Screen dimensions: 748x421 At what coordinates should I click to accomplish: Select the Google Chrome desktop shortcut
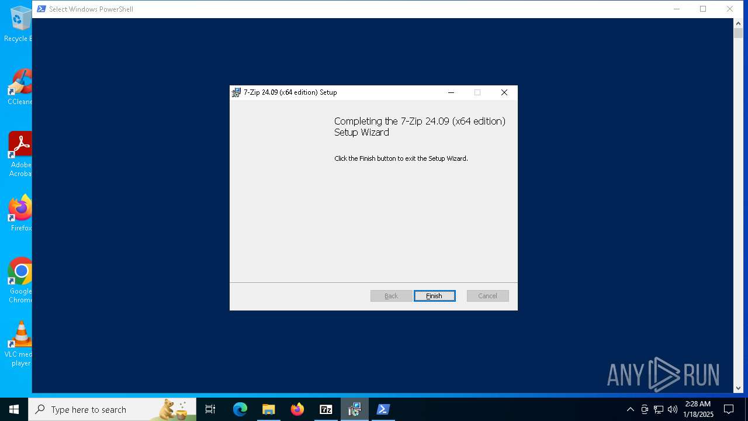pyautogui.click(x=20, y=281)
